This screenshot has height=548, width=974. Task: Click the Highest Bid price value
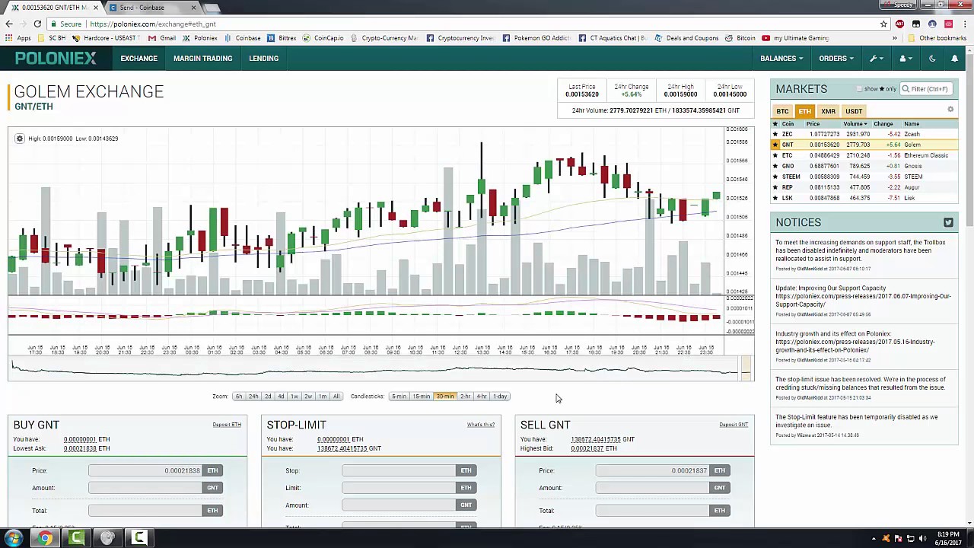[587, 448]
